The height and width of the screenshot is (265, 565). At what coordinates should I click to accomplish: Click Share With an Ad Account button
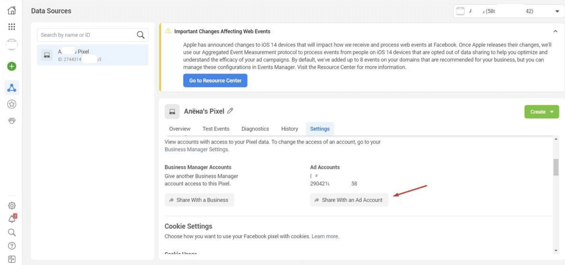(x=349, y=200)
